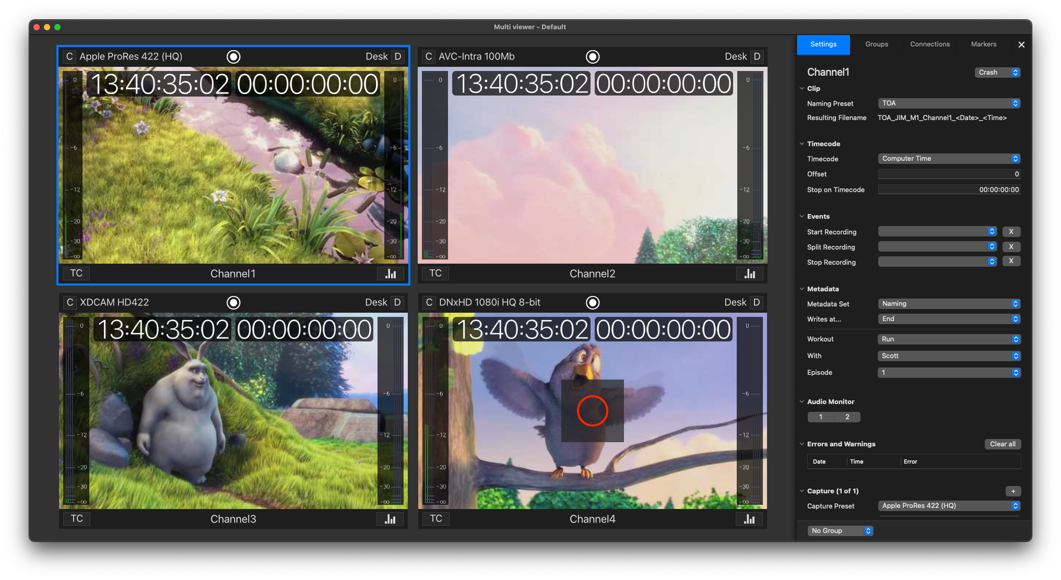1061x580 pixels.
Task: Click the Offset input field
Action: 949,174
